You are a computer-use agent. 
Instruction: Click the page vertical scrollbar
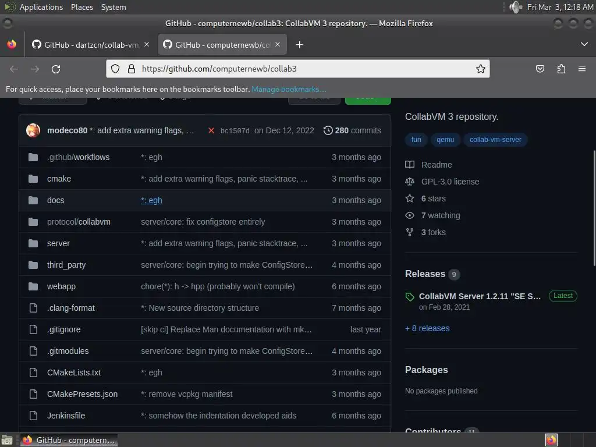(594, 208)
